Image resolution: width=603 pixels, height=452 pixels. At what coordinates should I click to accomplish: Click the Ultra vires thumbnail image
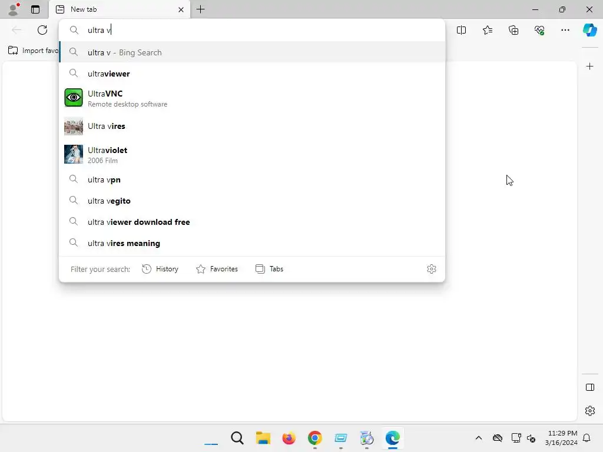(74, 126)
